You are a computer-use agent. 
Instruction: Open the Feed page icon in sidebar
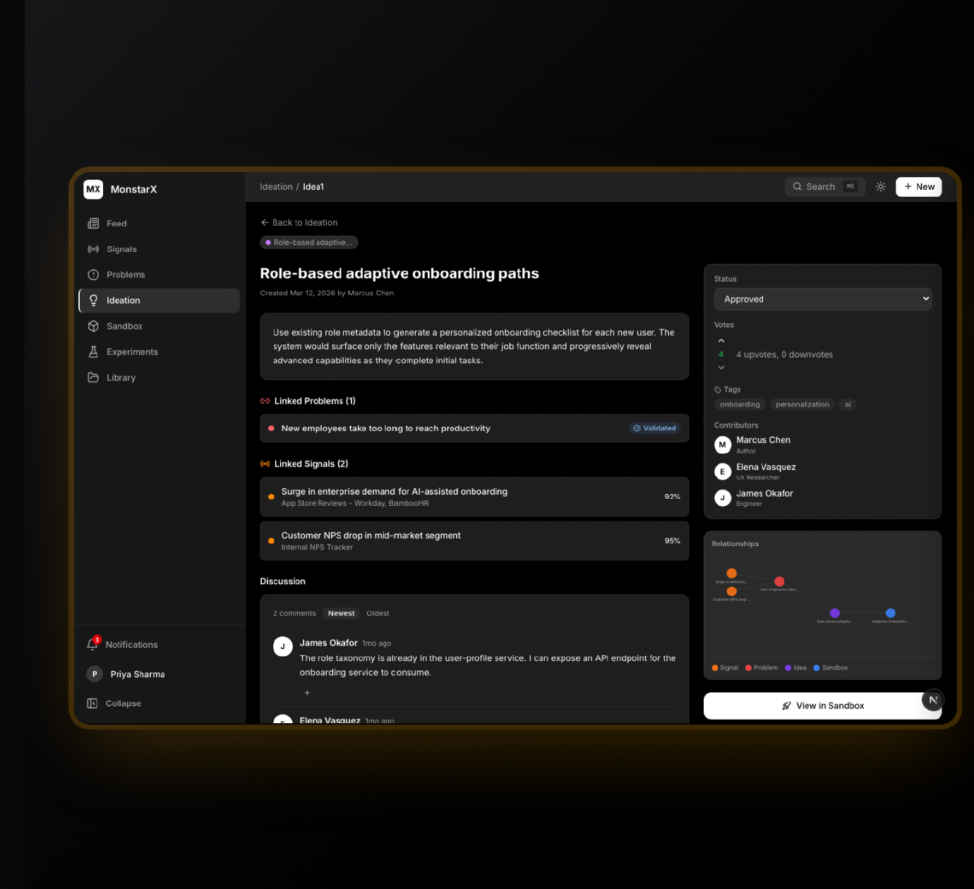point(93,224)
